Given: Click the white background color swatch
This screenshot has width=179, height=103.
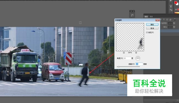Looking at the screenshot, I should click(x=177, y=4).
